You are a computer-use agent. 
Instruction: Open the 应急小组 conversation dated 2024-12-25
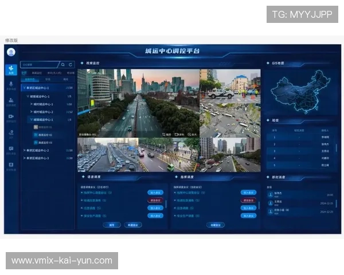pyautogui.click(x=300, y=211)
